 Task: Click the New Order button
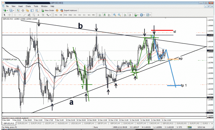click(x=48, y=10)
